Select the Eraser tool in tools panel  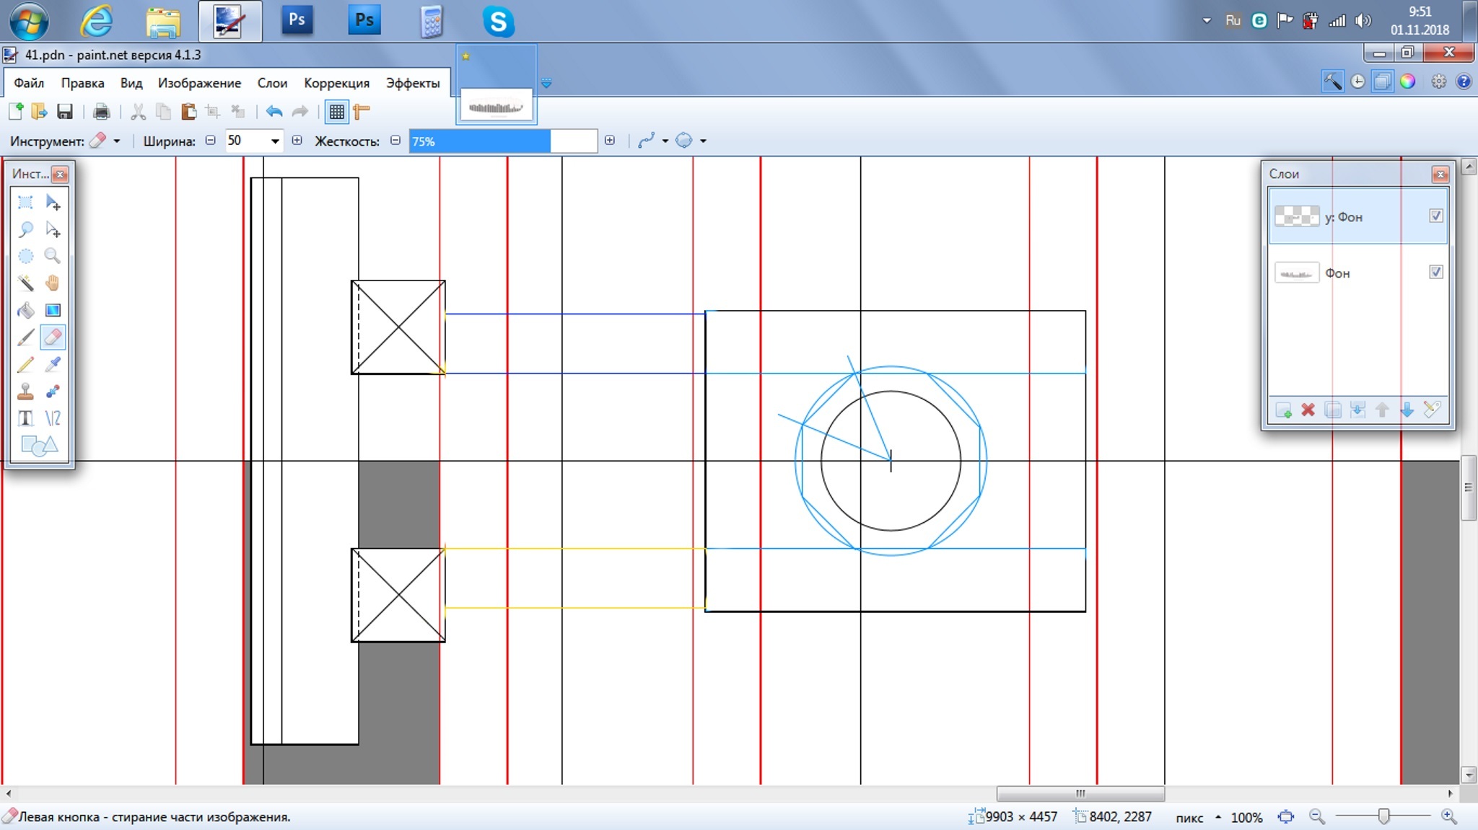point(53,337)
